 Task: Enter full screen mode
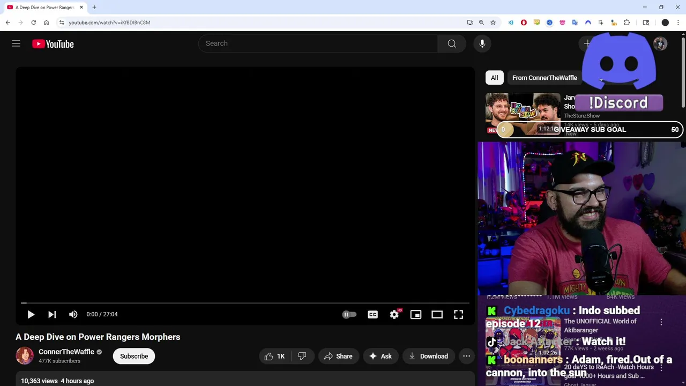point(459,314)
